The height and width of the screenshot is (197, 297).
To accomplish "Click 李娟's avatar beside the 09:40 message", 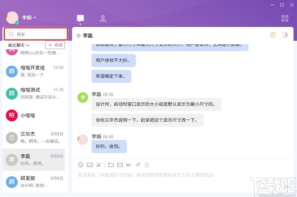I will point(83,139).
